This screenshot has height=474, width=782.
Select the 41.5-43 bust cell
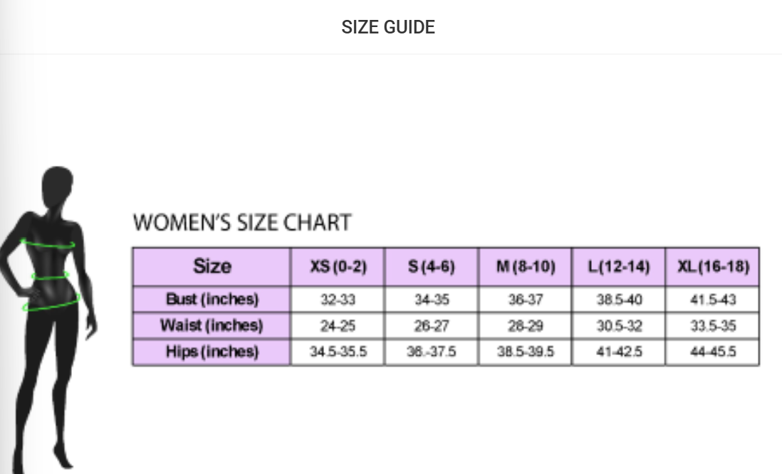pyautogui.click(x=713, y=300)
